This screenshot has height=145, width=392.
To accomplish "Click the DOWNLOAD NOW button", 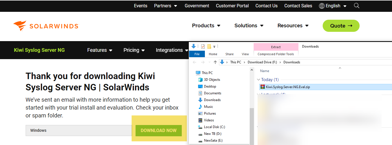I will 159,131.
